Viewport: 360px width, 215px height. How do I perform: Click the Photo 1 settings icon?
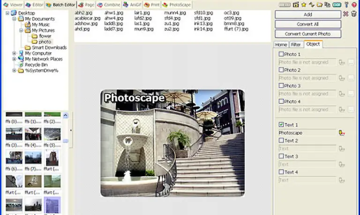tap(342, 62)
